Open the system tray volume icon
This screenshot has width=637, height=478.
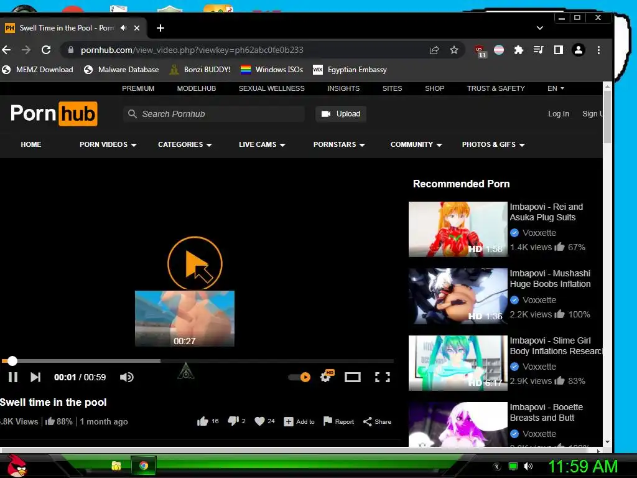pyautogui.click(x=528, y=466)
